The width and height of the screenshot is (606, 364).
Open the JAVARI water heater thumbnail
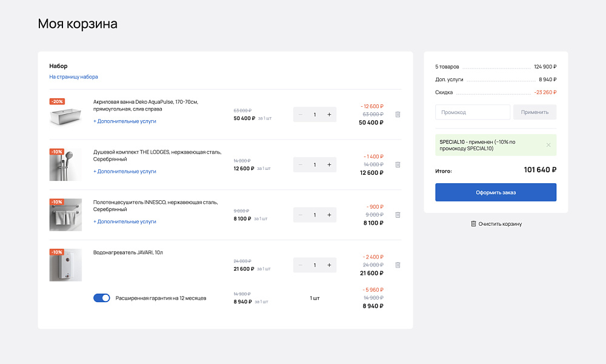pyautogui.click(x=65, y=265)
